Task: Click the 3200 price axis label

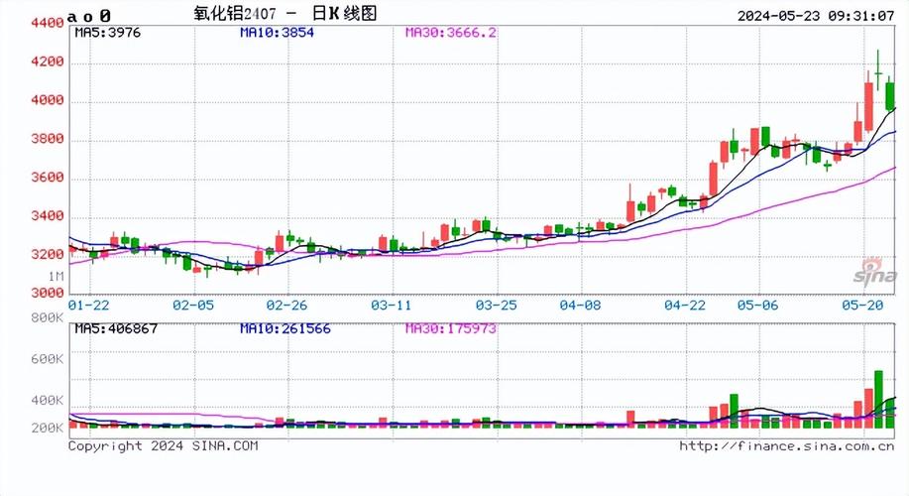Action: click(47, 254)
